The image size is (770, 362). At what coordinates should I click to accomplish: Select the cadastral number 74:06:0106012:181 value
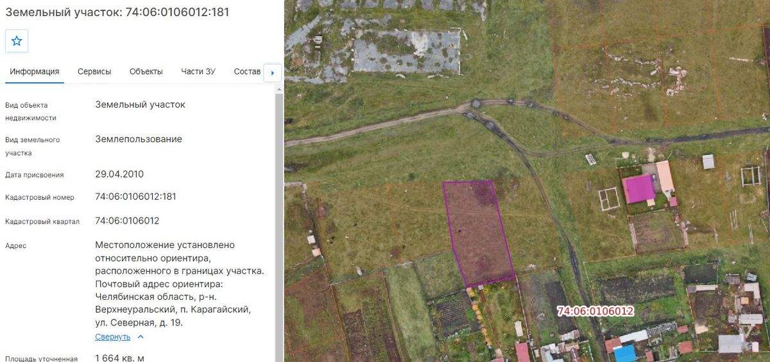(135, 197)
